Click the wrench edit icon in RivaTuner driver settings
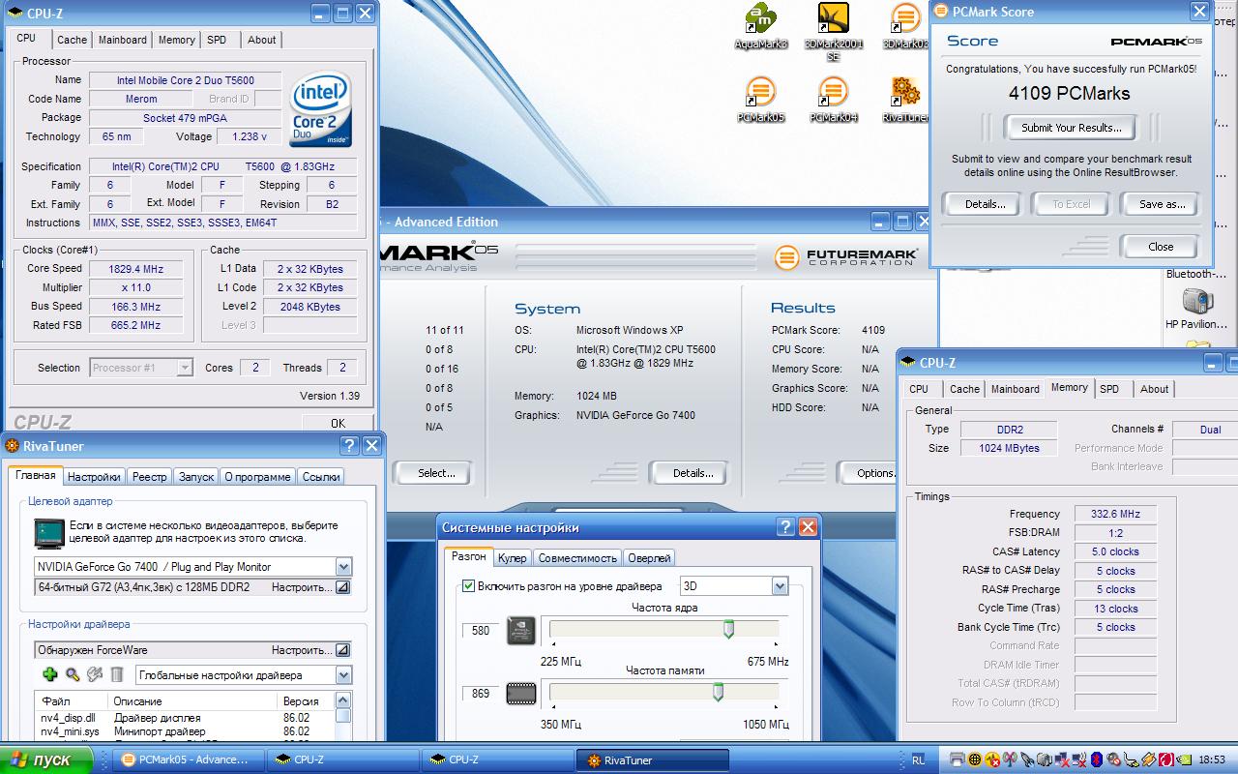1238x774 pixels. pyautogui.click(x=95, y=674)
